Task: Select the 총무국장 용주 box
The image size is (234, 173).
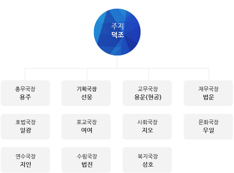Action: [26, 93]
